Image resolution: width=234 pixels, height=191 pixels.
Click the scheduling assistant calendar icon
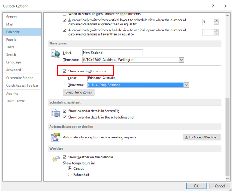pos(55,113)
